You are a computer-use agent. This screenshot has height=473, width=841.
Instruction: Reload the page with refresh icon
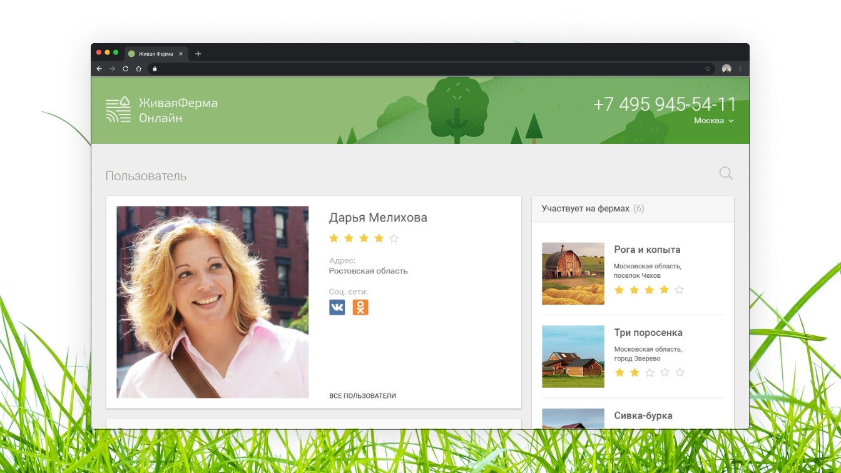[x=125, y=69]
